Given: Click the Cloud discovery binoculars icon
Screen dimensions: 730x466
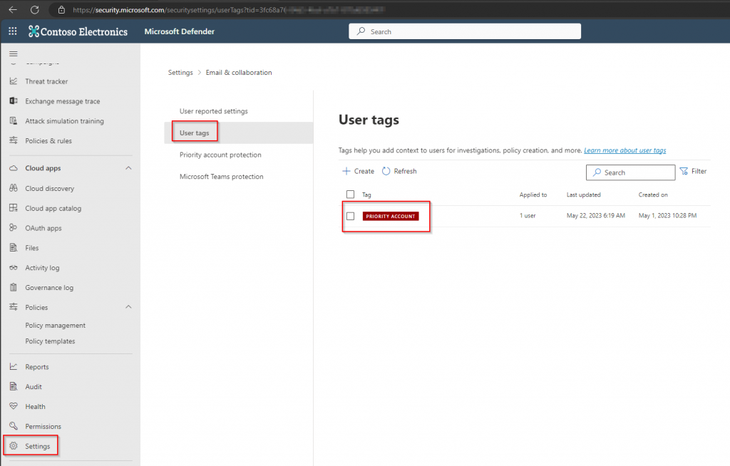Looking at the screenshot, I should pos(13,189).
